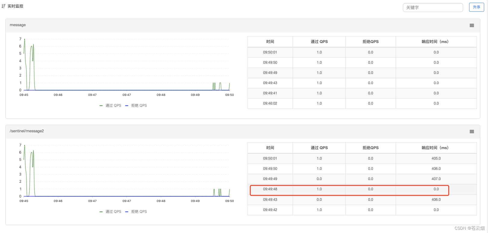Viewport: 489px width, 233px height.
Task: Select 09:46:02 time cell in message table
Action: tap(270, 103)
